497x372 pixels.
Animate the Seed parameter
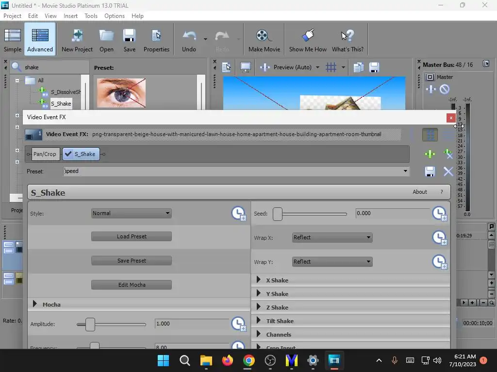[x=439, y=214]
